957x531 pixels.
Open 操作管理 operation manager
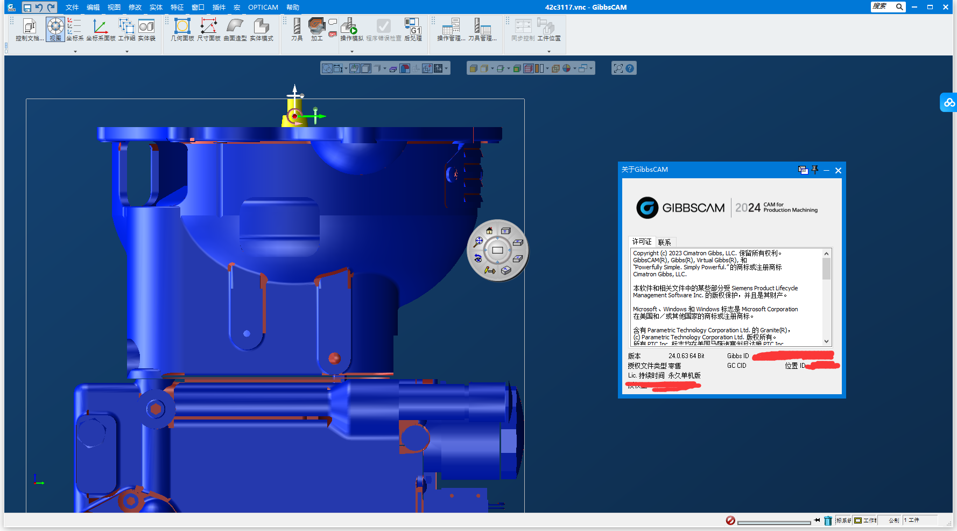451,29
